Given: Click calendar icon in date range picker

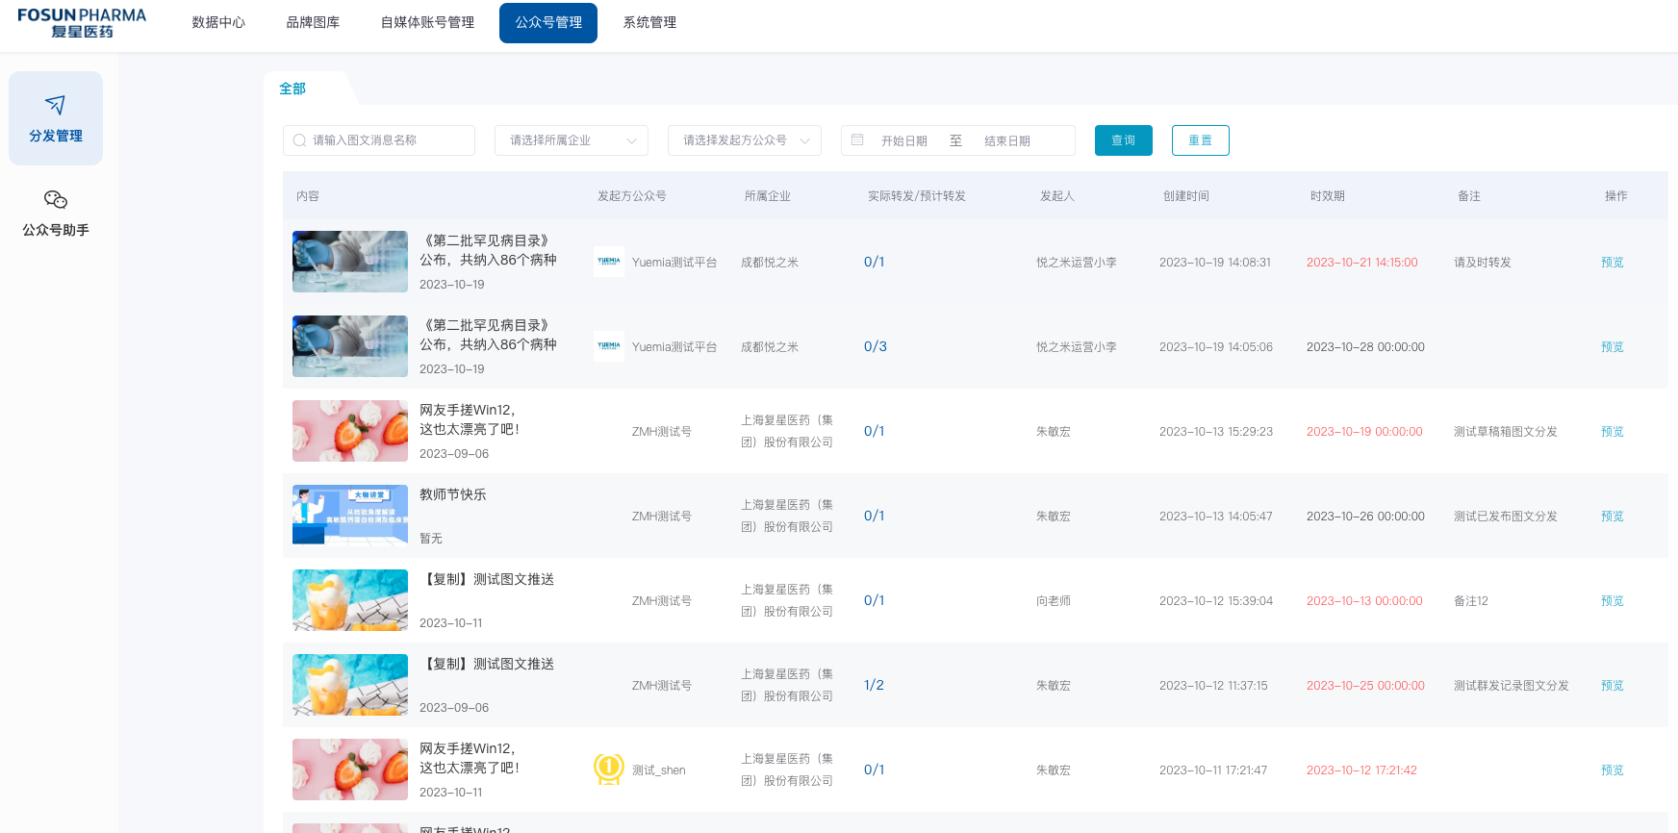Looking at the screenshot, I should click(857, 140).
